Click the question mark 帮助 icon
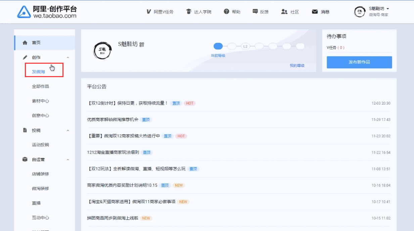Image resolution: width=414 pixels, height=231 pixels. click(x=227, y=12)
